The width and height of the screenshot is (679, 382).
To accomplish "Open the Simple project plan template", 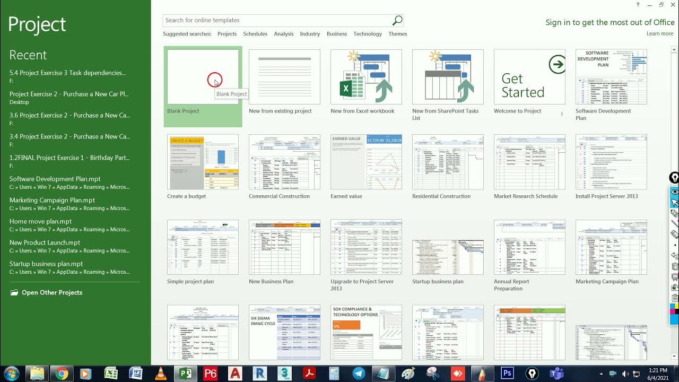I will pyautogui.click(x=203, y=253).
